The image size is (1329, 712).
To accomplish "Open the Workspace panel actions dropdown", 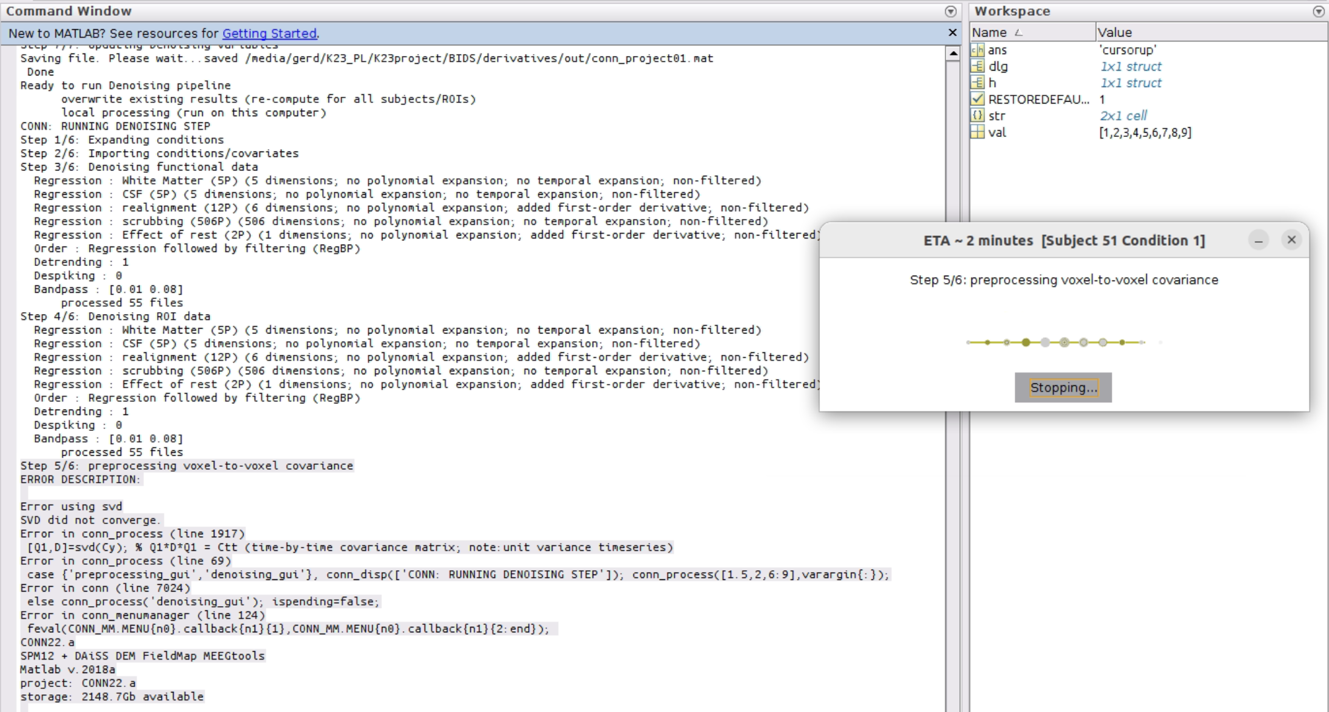I will 1319,11.
